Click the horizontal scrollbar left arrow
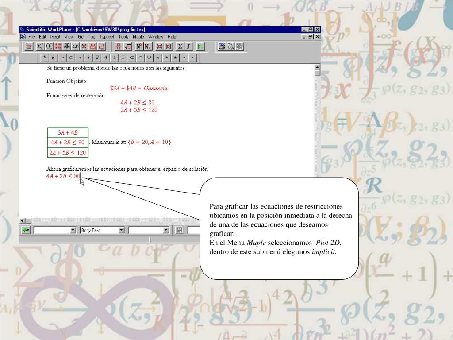 (x=22, y=220)
